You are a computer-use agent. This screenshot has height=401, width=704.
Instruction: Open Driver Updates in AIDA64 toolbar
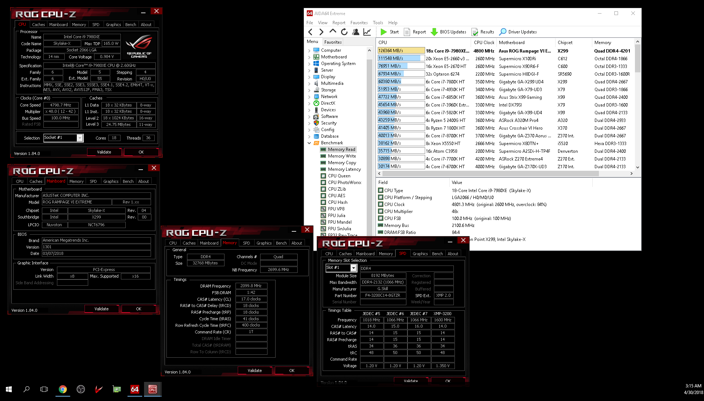(518, 32)
